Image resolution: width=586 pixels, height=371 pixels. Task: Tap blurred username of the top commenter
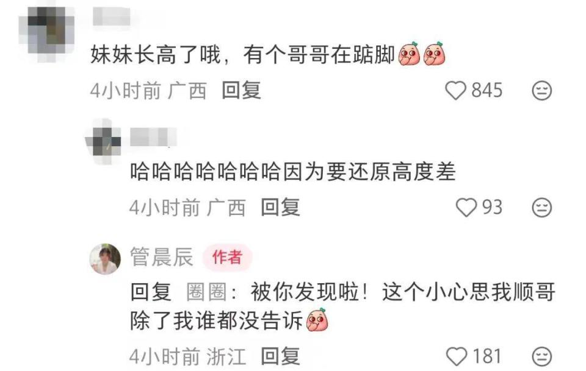[x=111, y=17]
